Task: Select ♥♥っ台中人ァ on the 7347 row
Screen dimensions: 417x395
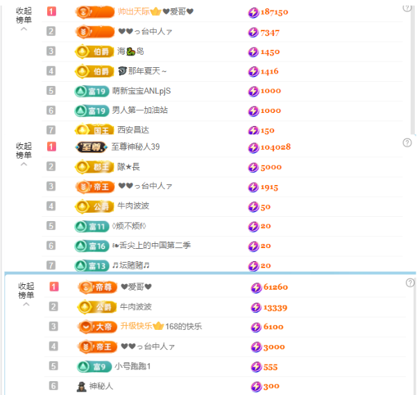Action: tap(145, 32)
